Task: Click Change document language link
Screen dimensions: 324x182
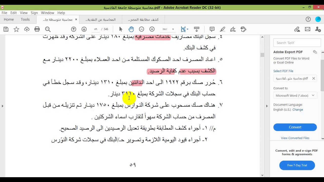Action: [x=298, y=110]
